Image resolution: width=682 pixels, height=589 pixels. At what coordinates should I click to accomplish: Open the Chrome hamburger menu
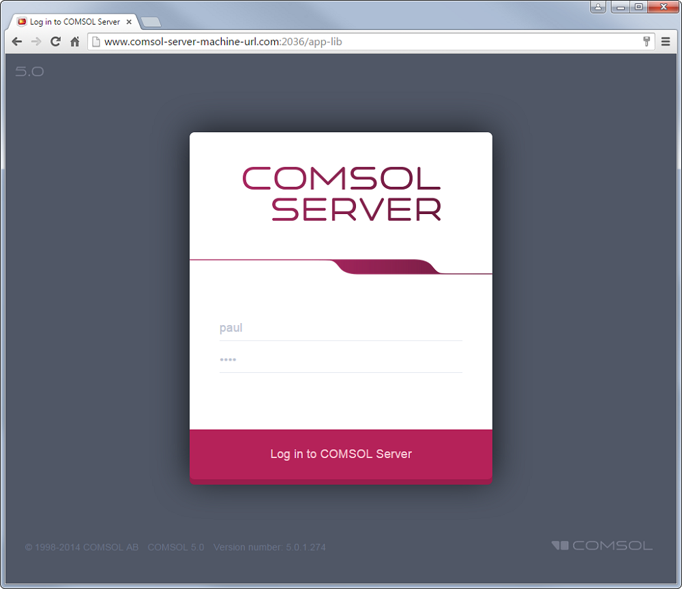666,42
